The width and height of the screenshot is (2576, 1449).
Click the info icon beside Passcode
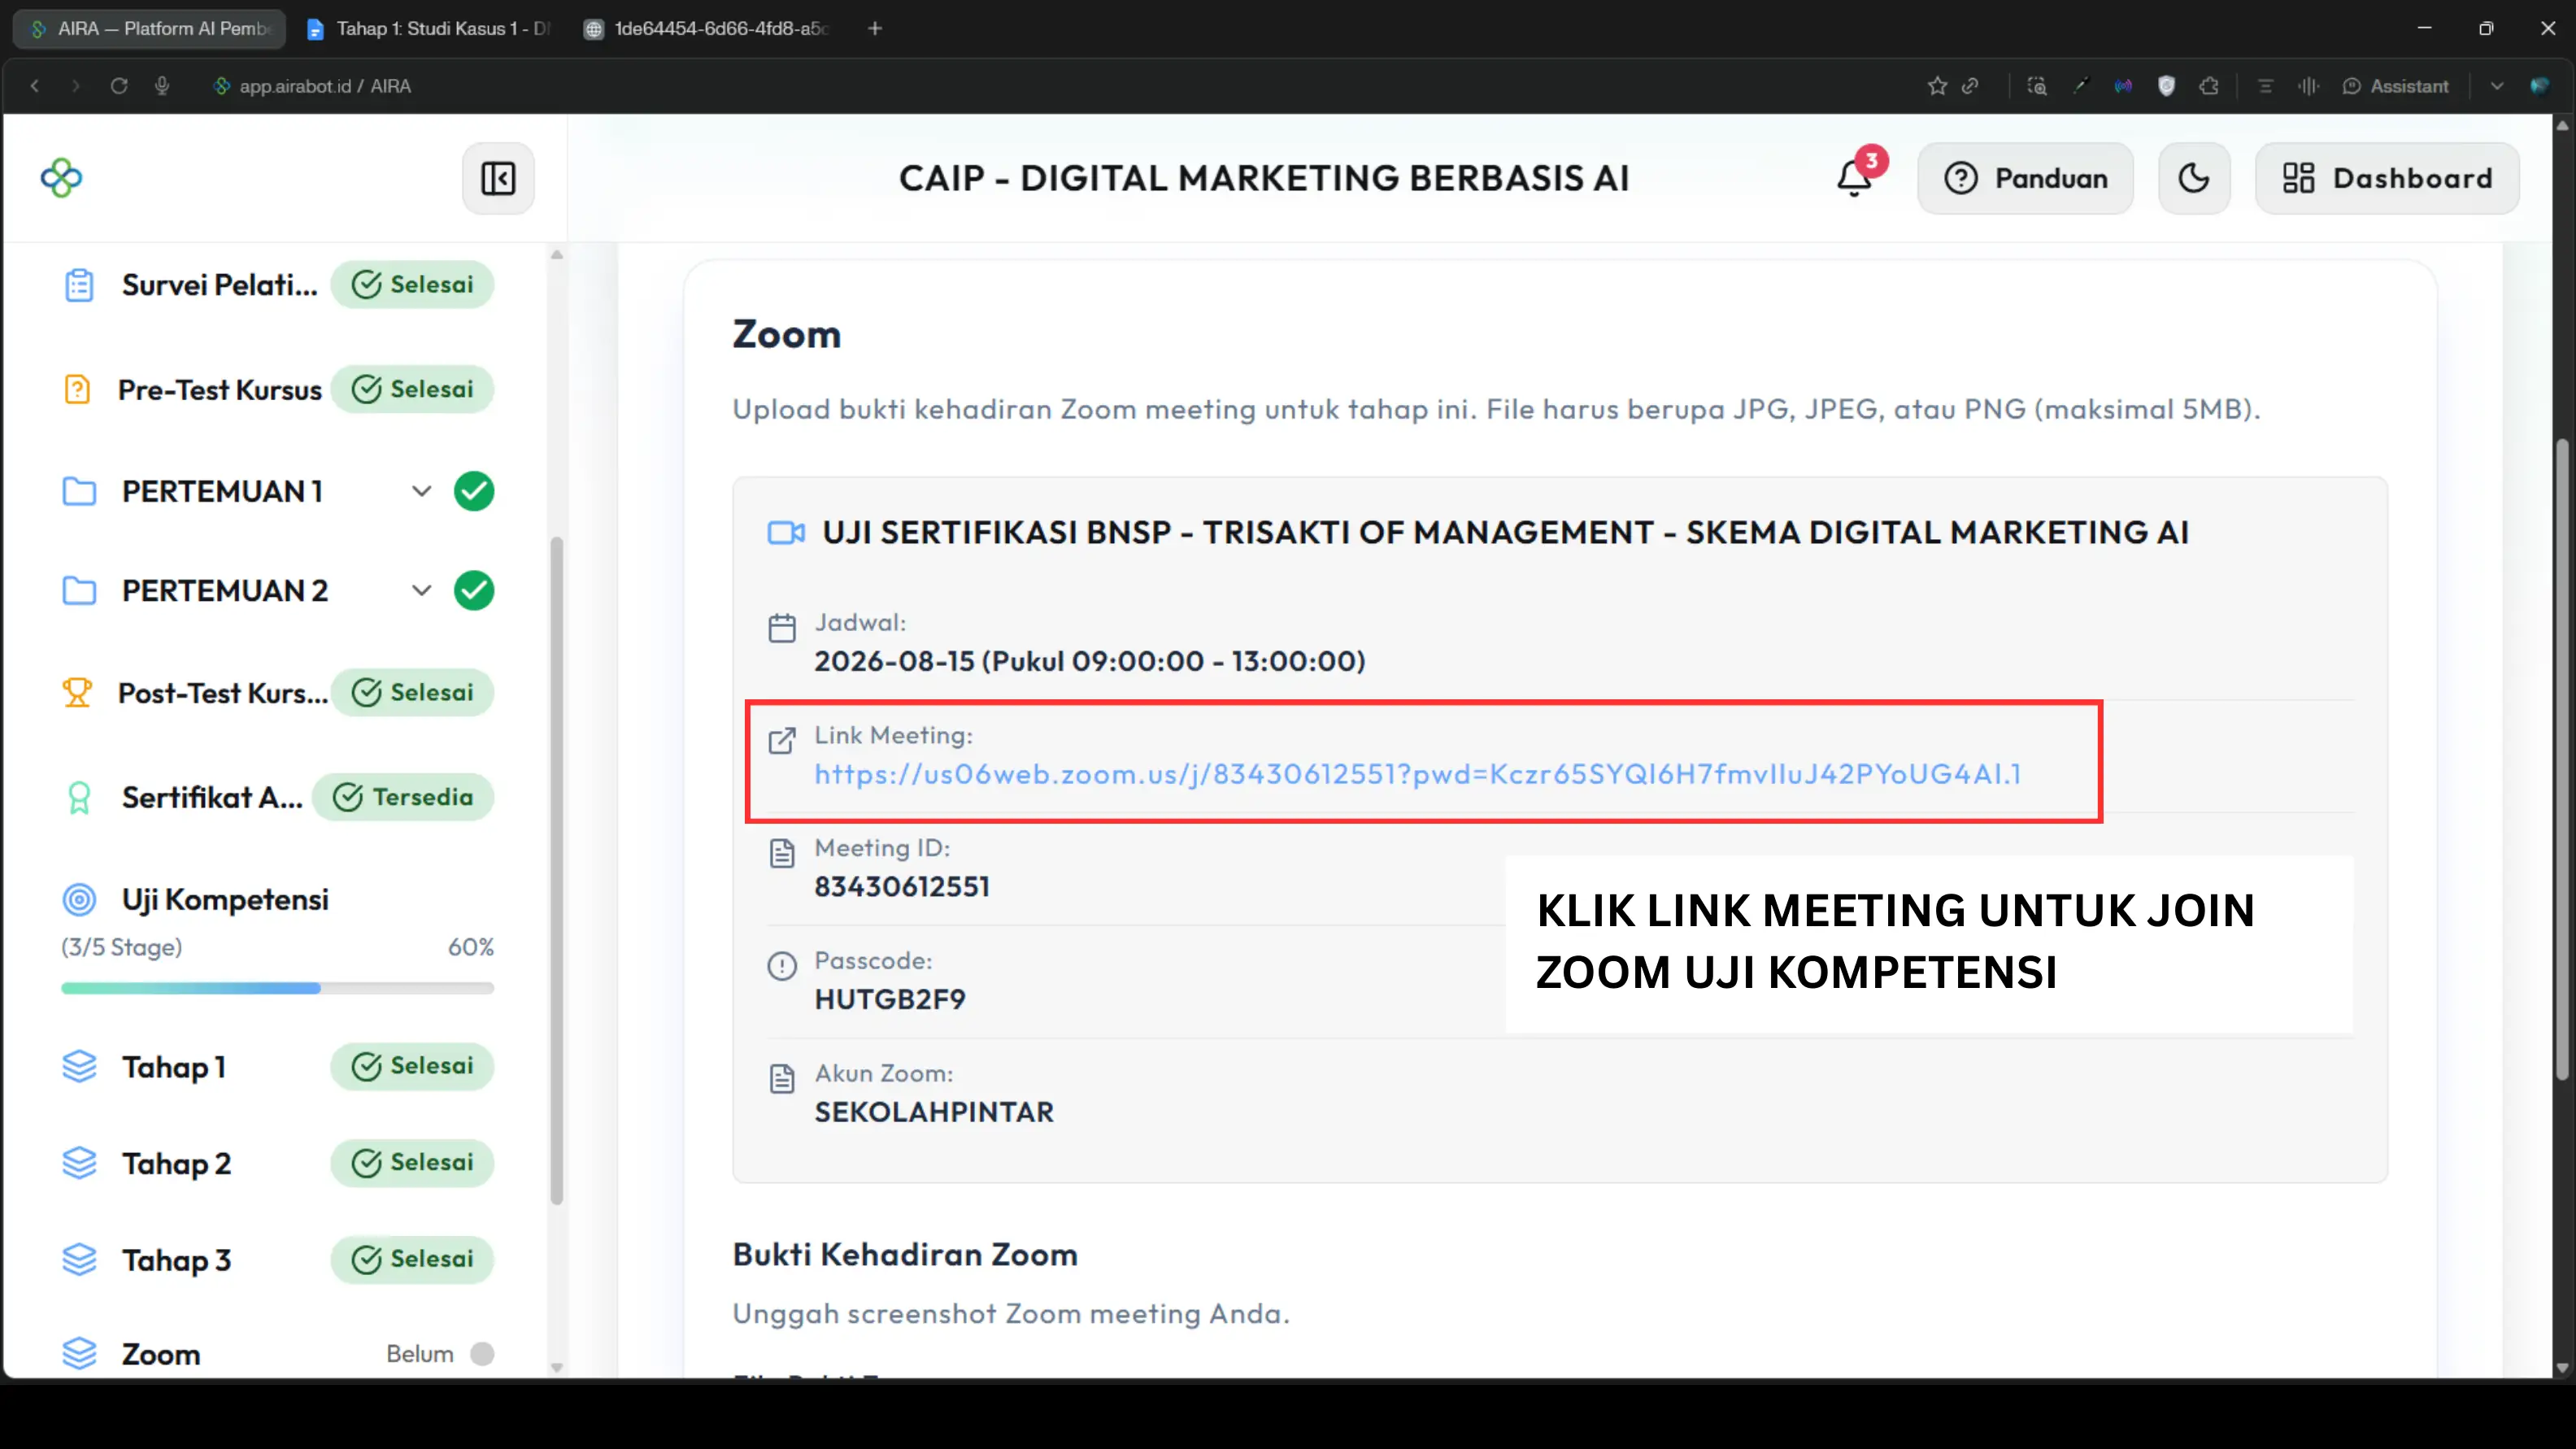point(782,966)
